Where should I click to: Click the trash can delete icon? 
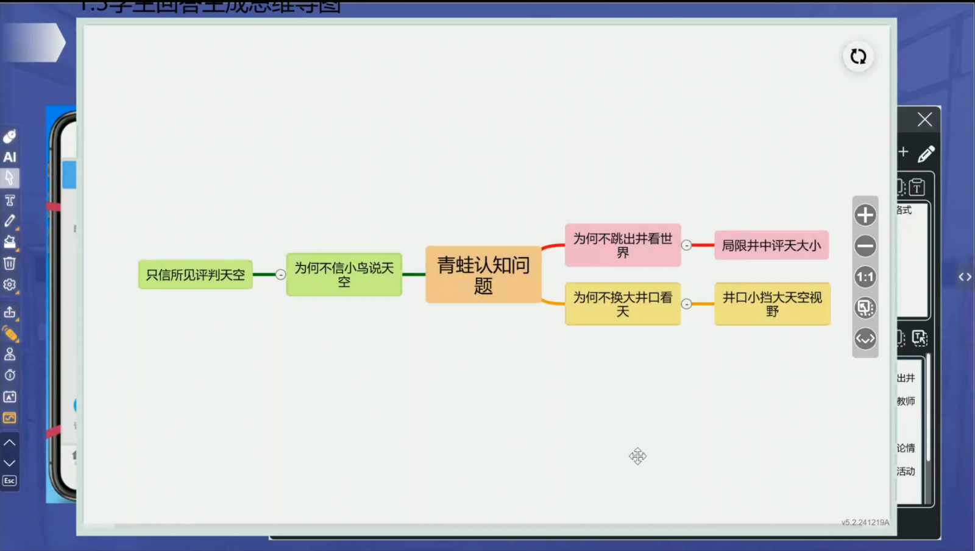(10, 263)
